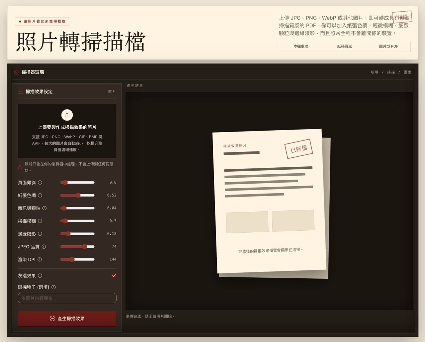Click the scan icon inside 產生掃描效果 button

(52, 318)
